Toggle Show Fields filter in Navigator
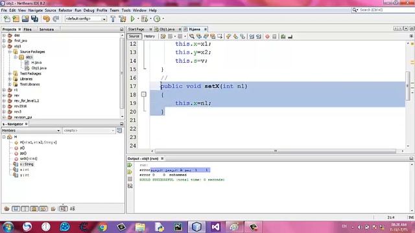Screen dimensions: 415x233 tap(16, 208)
